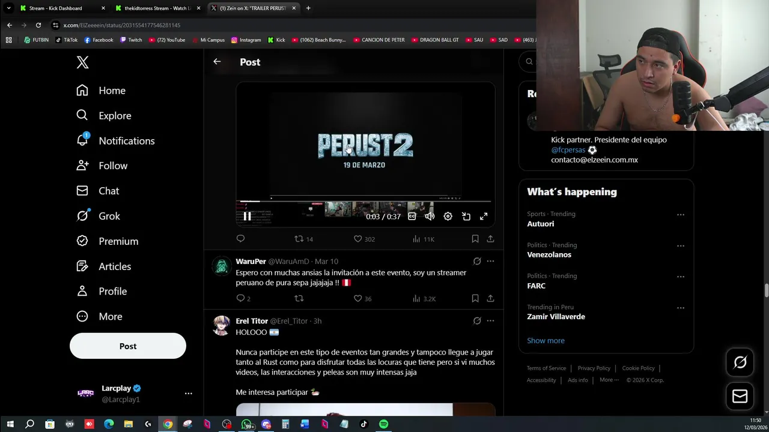Screen dimensions: 769x432
Task: Open Autuori trending topic
Action: point(541,224)
